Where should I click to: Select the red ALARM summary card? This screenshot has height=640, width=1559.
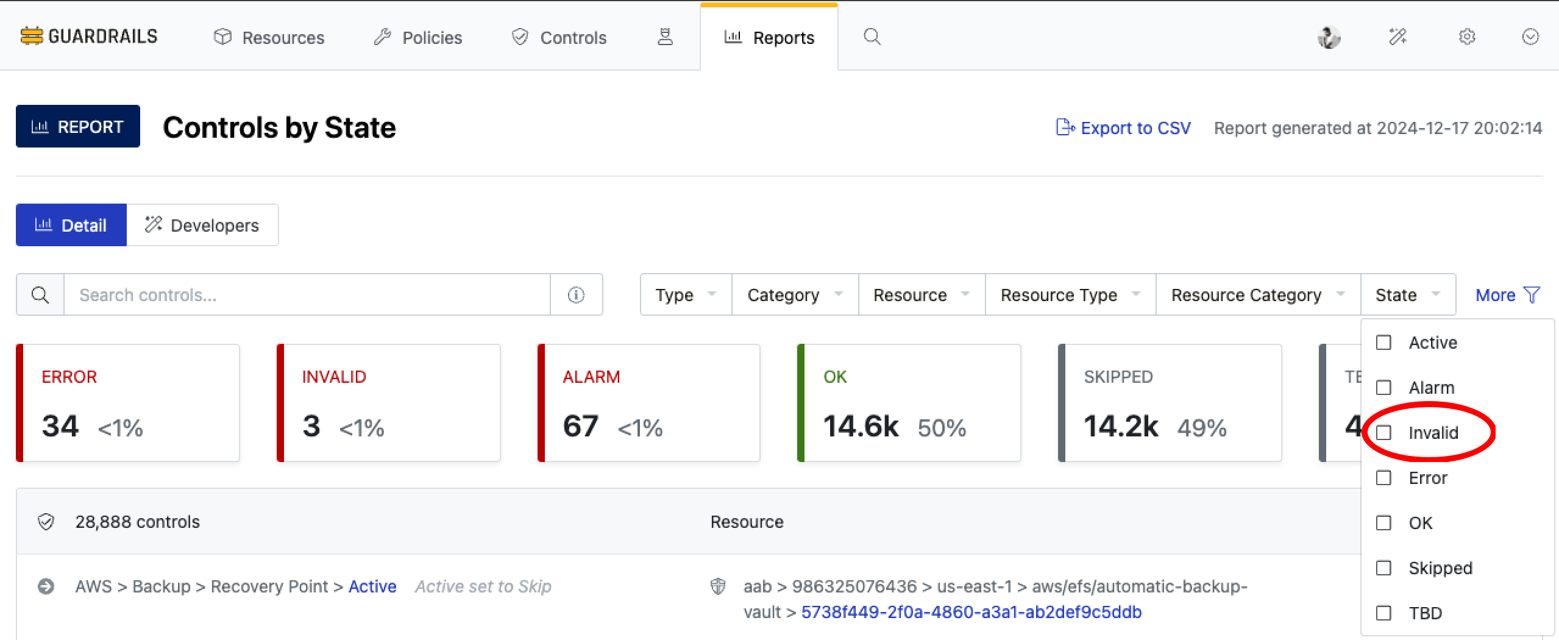click(648, 403)
